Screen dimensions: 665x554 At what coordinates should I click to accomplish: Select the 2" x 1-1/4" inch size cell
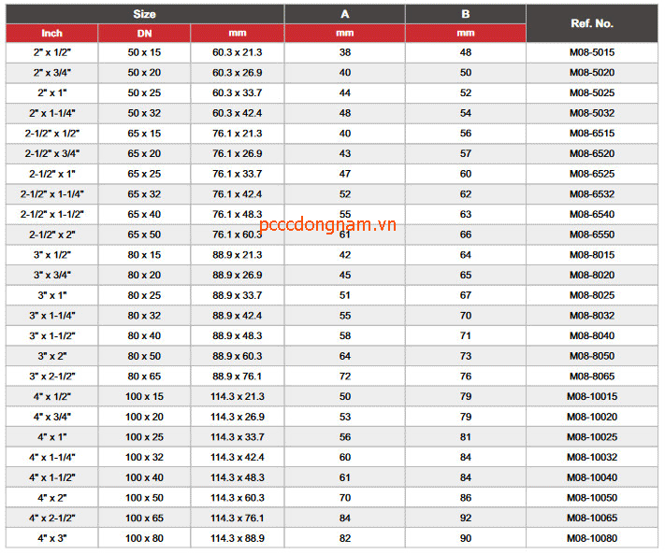[51, 113]
